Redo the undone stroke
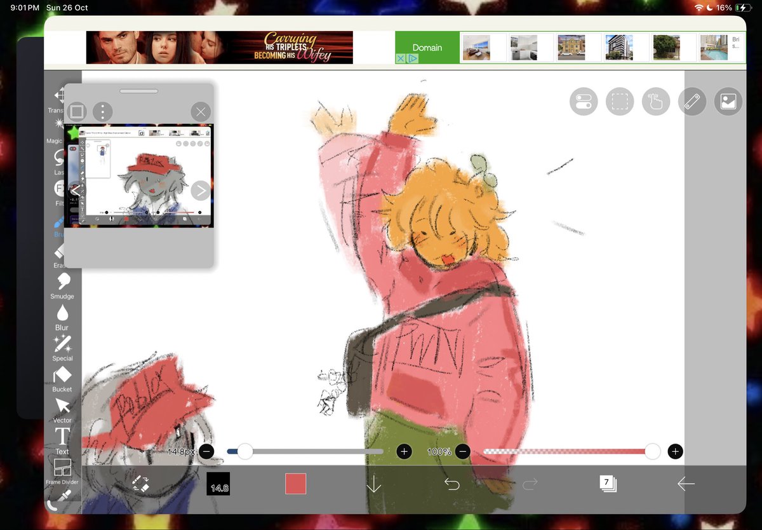This screenshot has width=762, height=530. coord(530,484)
